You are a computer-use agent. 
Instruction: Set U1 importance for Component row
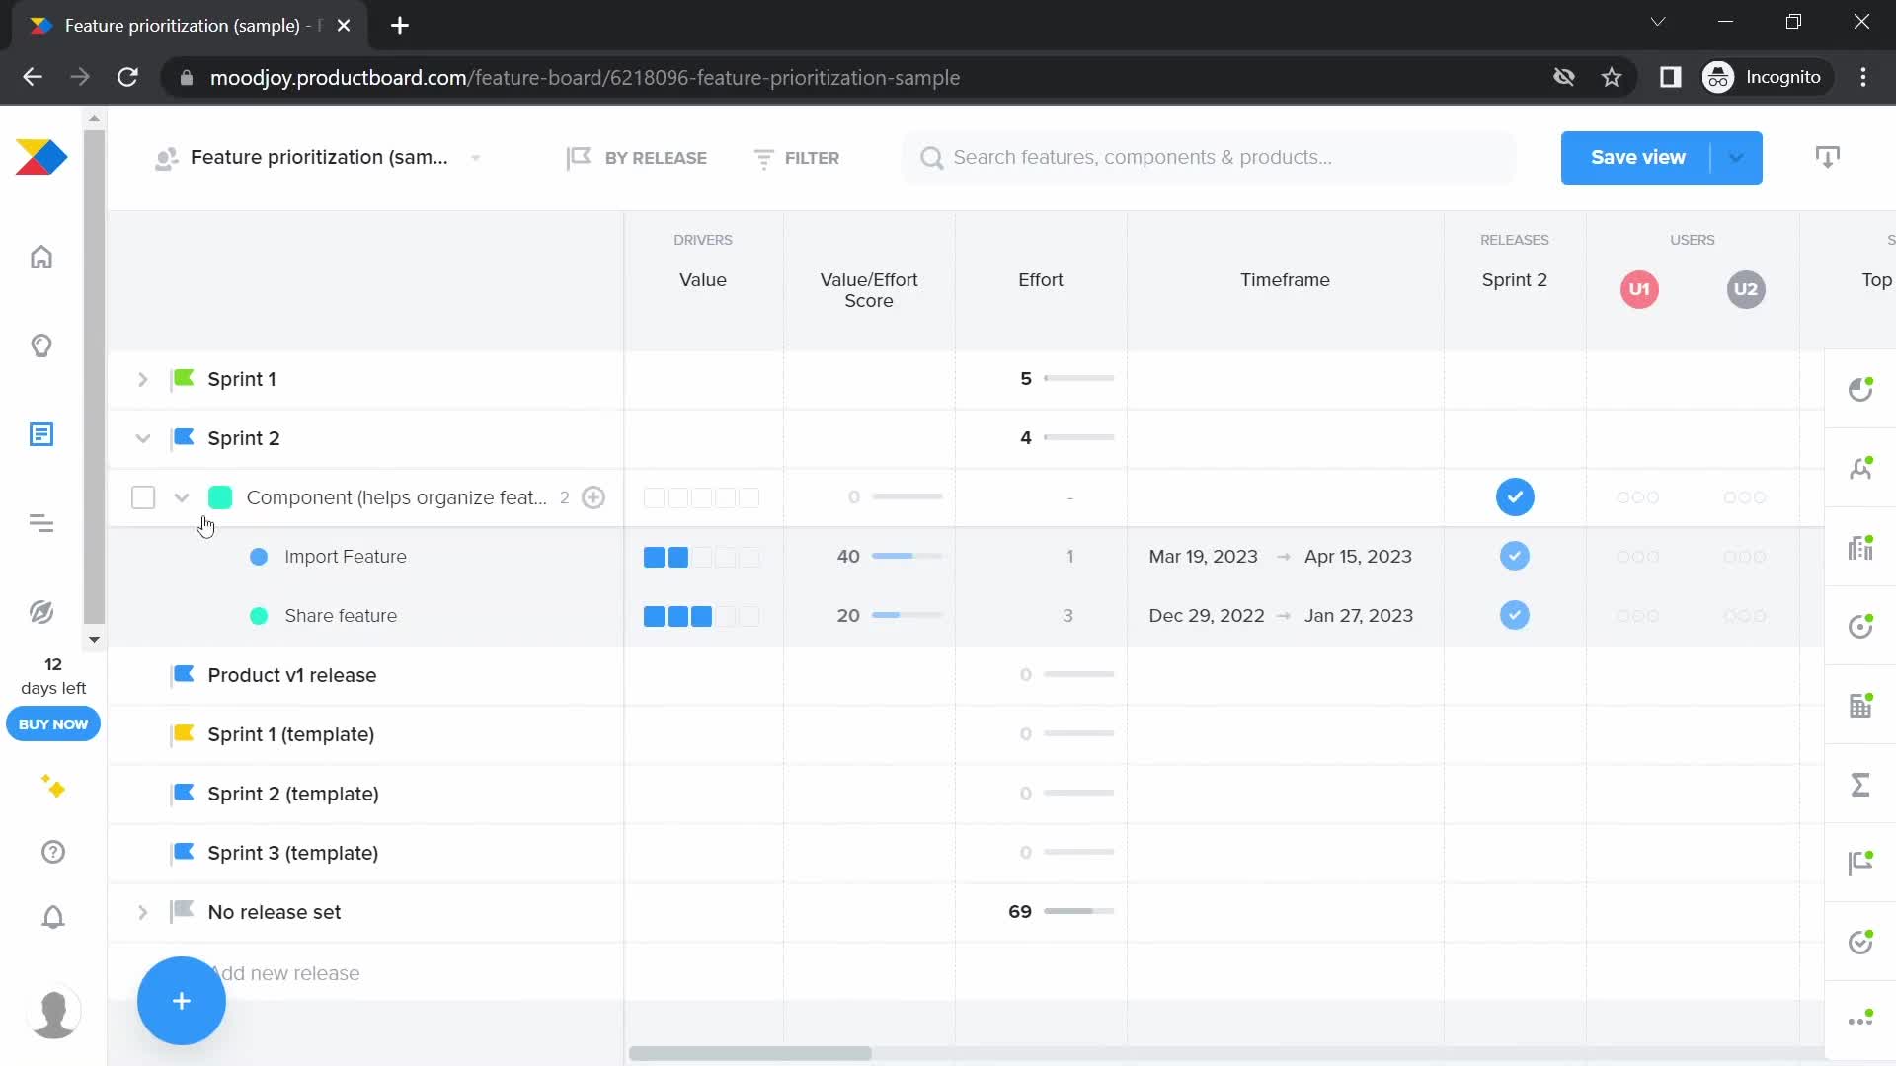coord(1638,497)
